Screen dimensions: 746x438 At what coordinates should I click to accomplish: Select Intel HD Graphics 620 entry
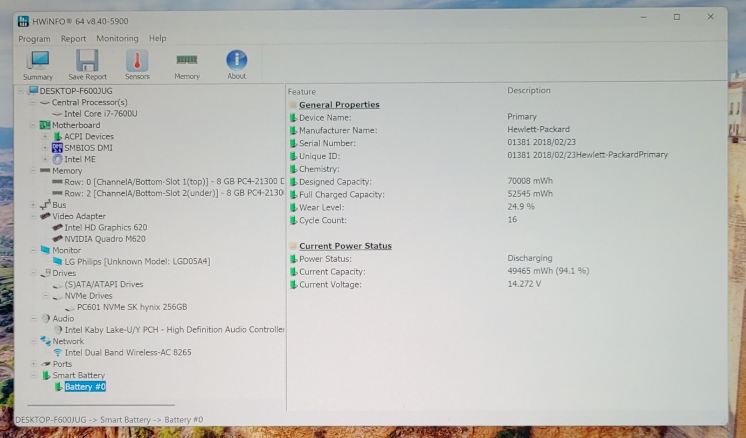pyautogui.click(x=106, y=227)
